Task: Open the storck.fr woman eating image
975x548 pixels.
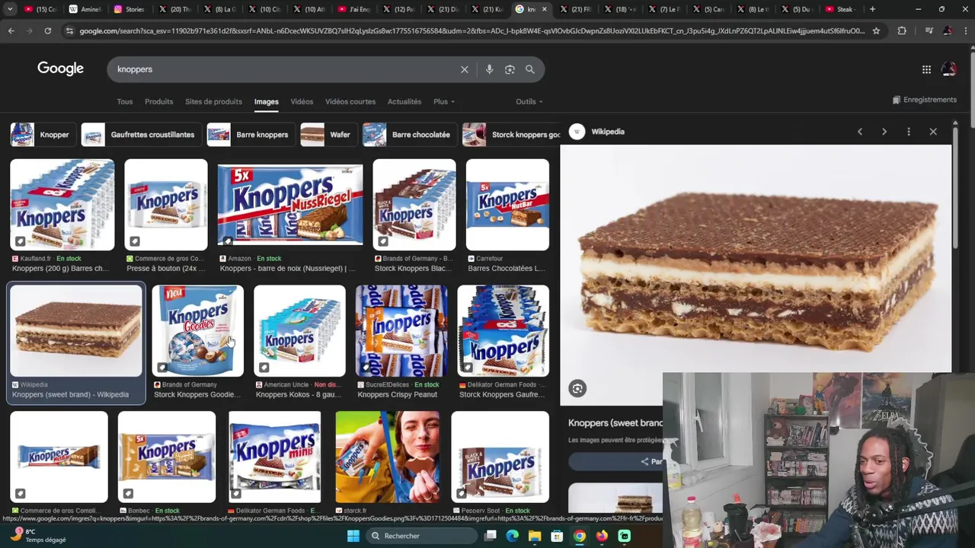Action: (387, 457)
